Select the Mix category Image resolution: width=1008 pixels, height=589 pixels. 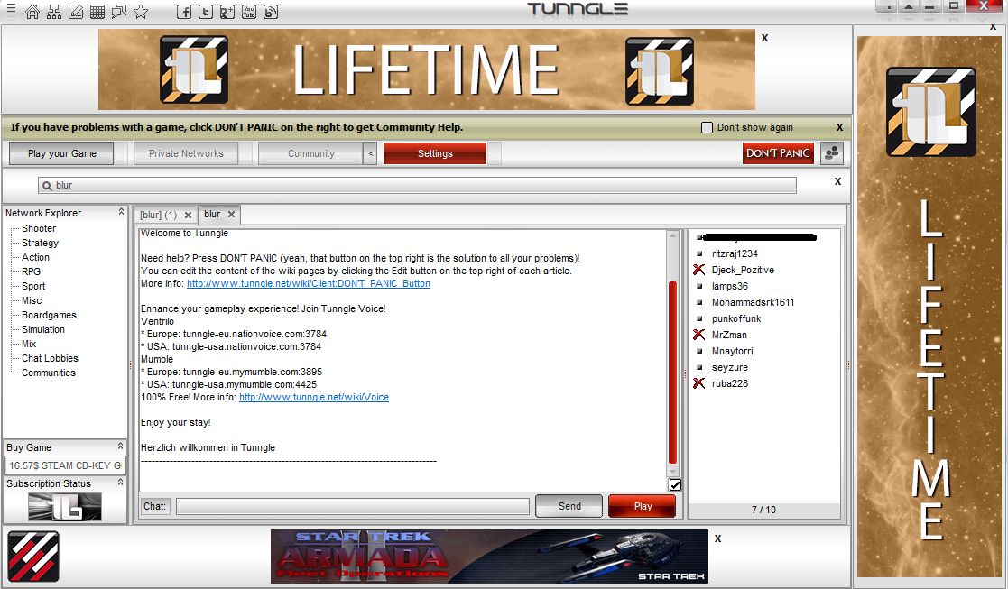(x=29, y=345)
